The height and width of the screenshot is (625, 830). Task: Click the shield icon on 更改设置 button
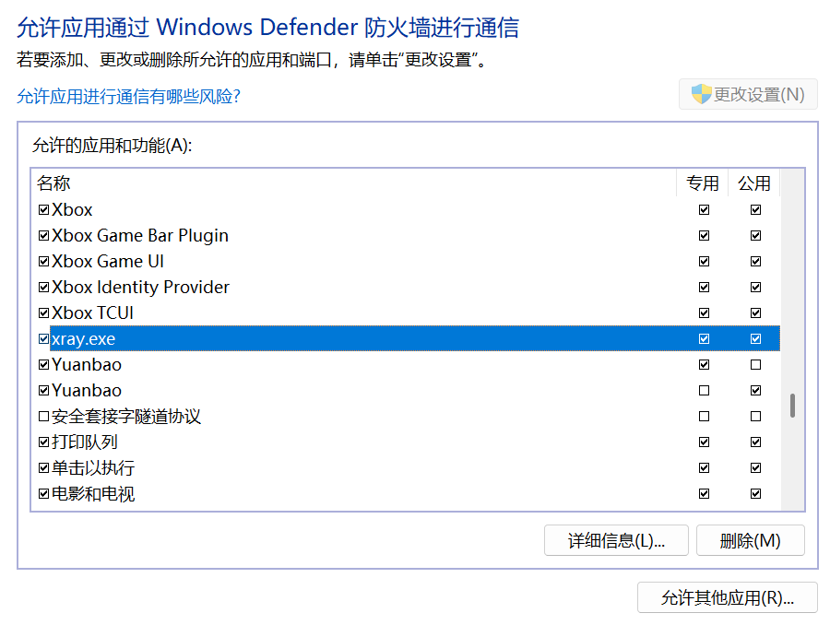pyautogui.click(x=701, y=94)
